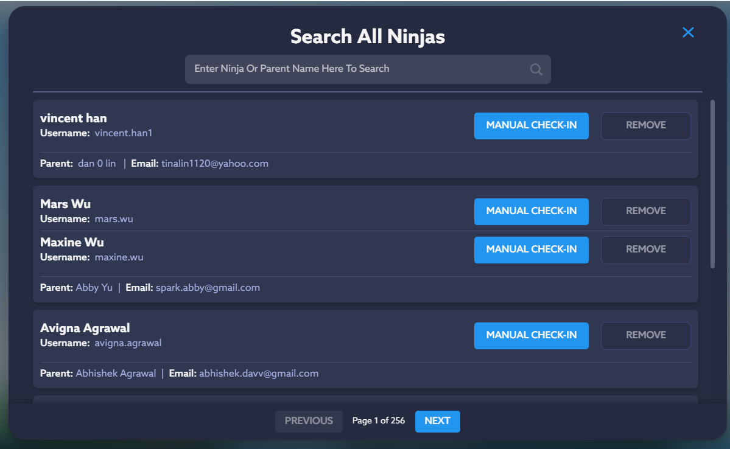Manually check in Mars Wu
730x449 pixels.
531,211
